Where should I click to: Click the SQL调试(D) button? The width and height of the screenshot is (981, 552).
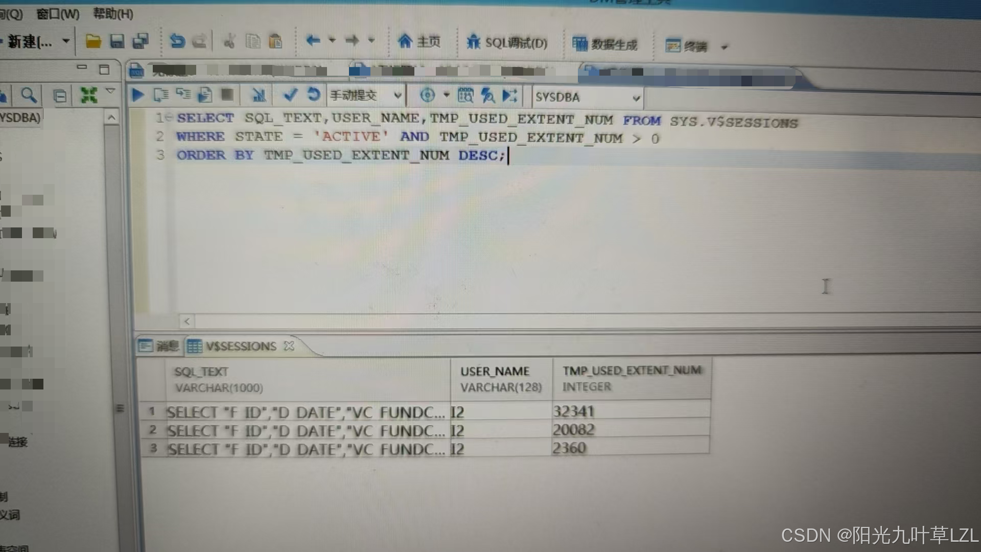pyautogui.click(x=507, y=42)
